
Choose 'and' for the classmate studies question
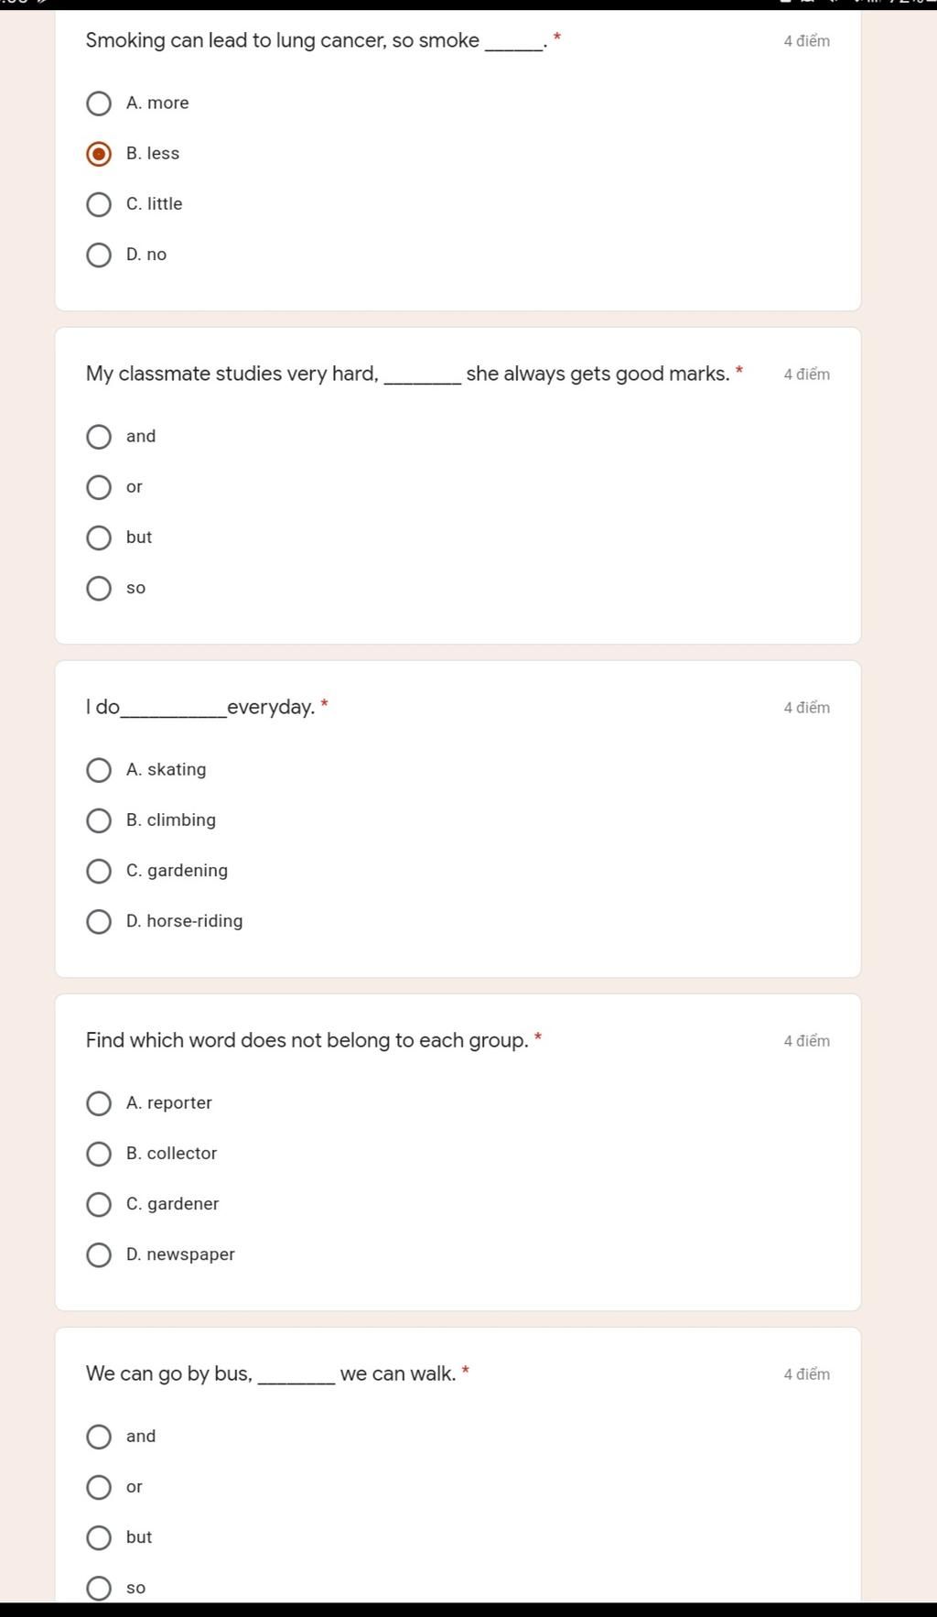click(99, 437)
